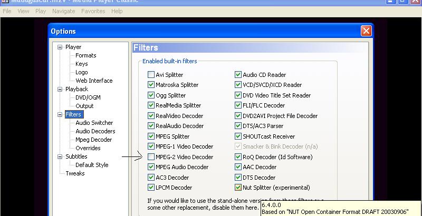Toggle MPEG Audio Decoder checkbox
Image resolution: width=422 pixels, height=216 pixels.
(x=151, y=167)
